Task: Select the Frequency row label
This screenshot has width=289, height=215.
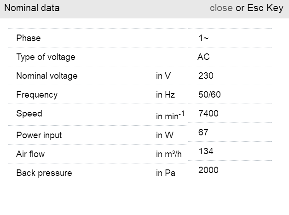Action: tap(37, 95)
